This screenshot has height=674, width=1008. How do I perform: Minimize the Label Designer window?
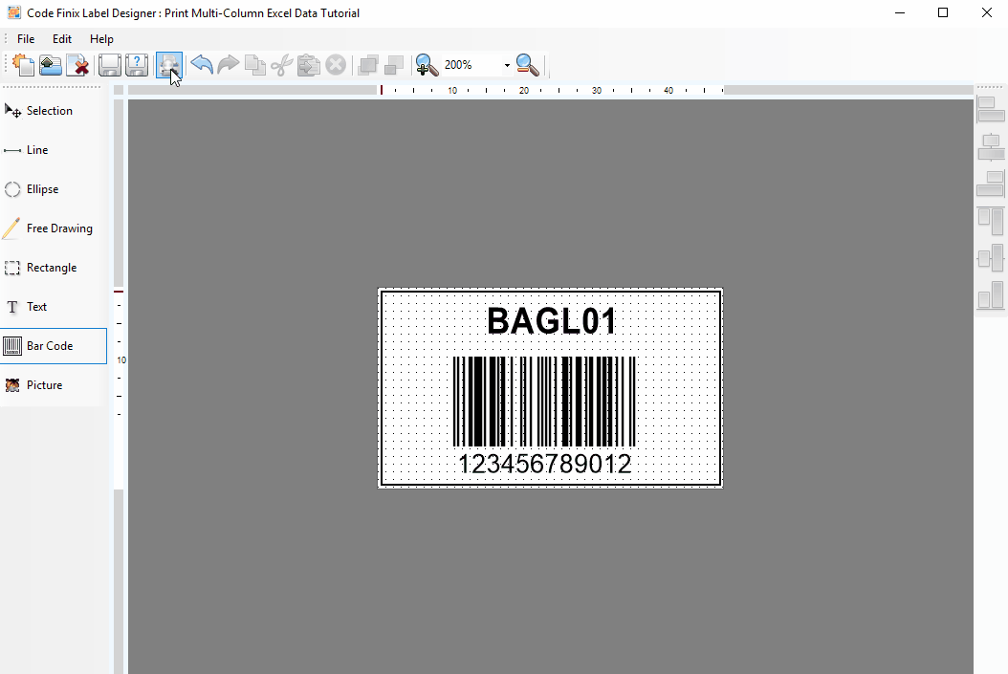pyautogui.click(x=900, y=12)
